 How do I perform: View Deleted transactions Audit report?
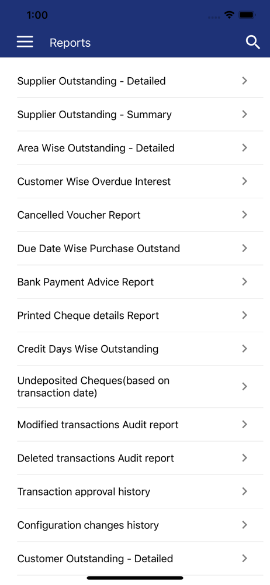coord(140,458)
